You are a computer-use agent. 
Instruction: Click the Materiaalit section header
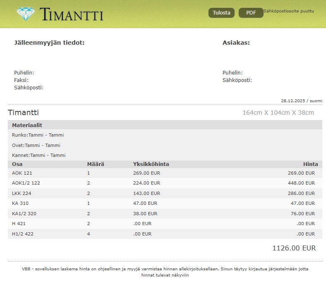click(x=27, y=125)
